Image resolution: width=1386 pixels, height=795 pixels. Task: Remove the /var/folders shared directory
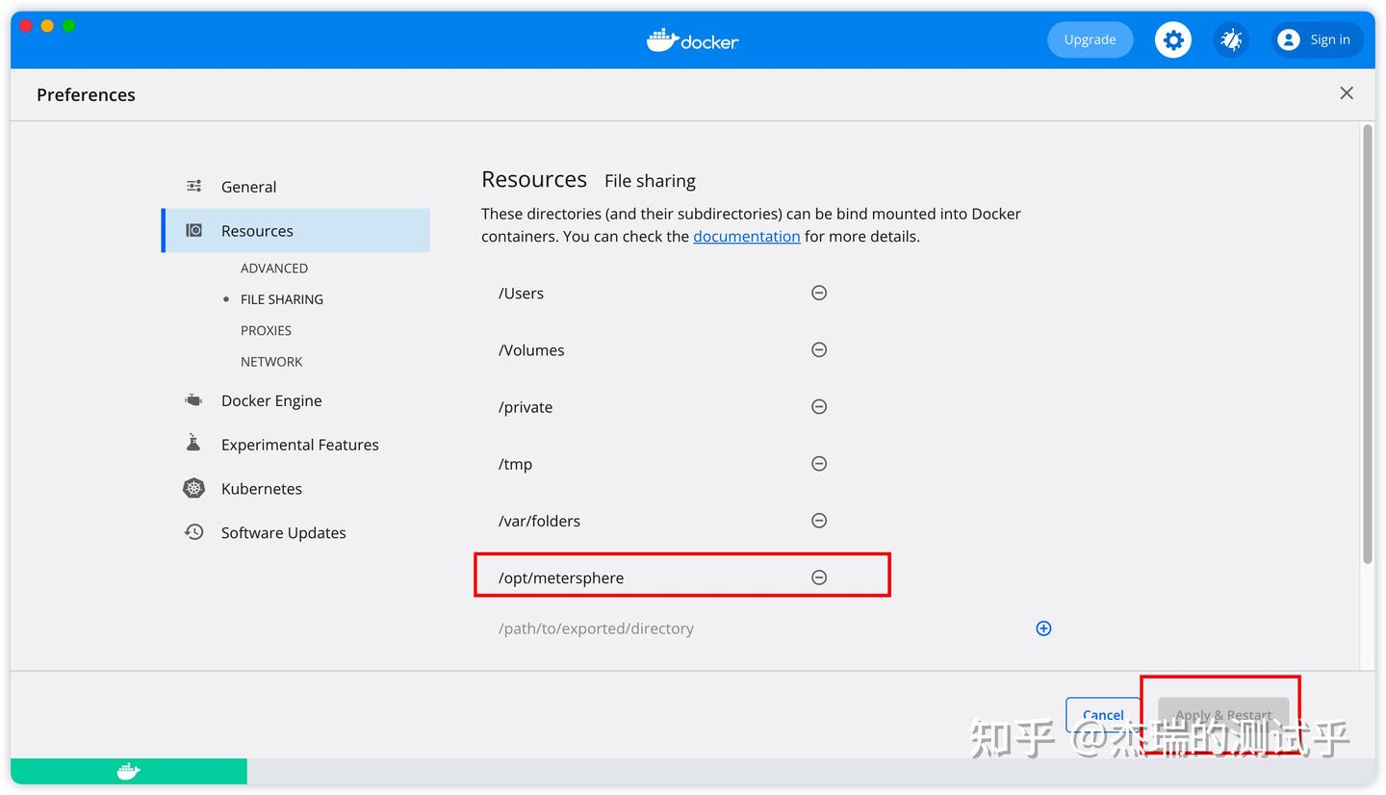(x=819, y=520)
